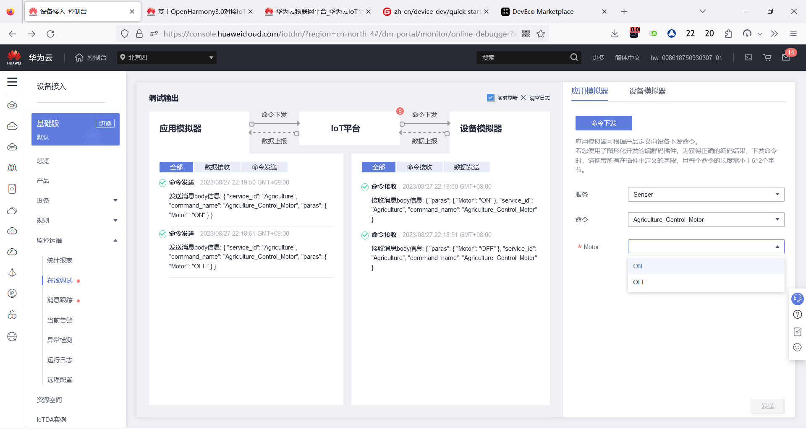Toggle the 实时刷新 checkbox
The image size is (806, 429).
point(490,98)
